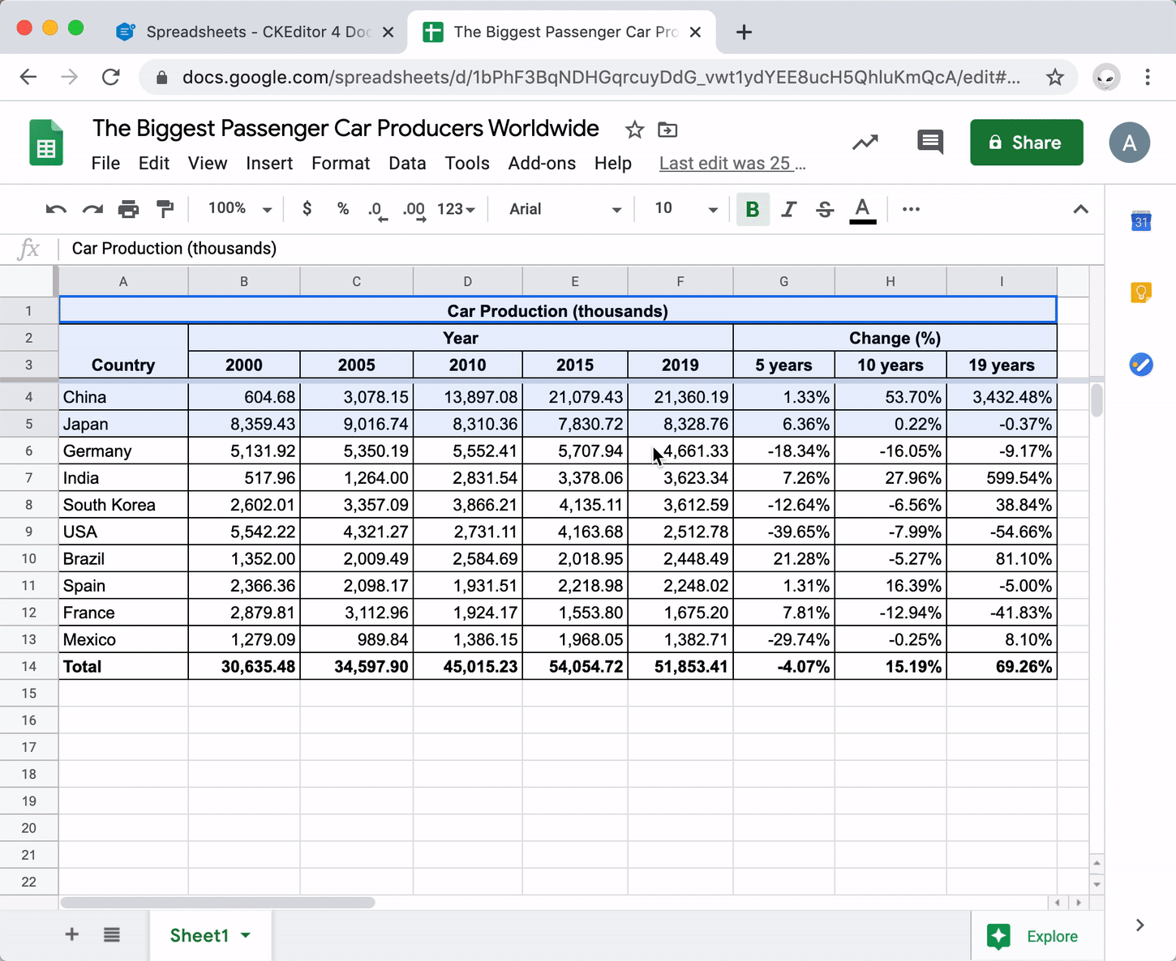
Task: Select column G header
Action: (783, 281)
